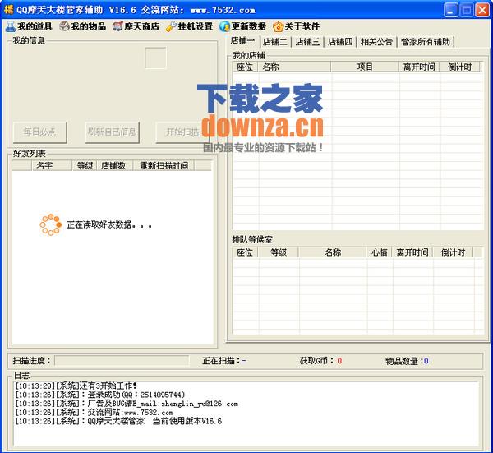Open the 管家所有辅助 tab

coord(426,42)
